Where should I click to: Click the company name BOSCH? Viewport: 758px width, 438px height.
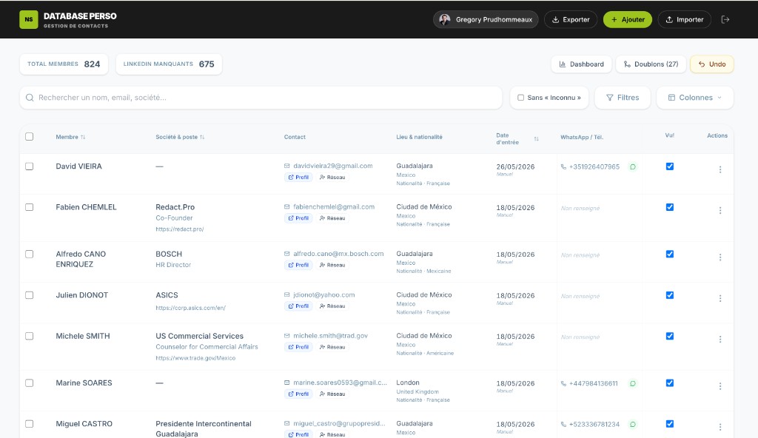[x=169, y=254]
